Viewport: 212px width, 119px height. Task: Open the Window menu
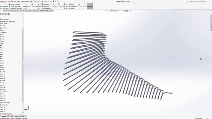[x=26, y=1]
